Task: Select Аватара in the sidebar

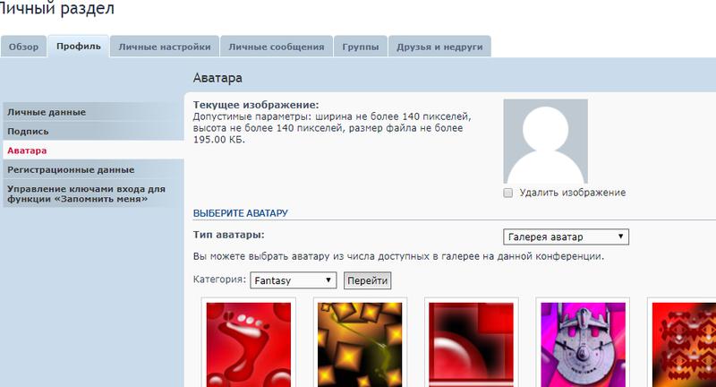Action: coord(93,150)
